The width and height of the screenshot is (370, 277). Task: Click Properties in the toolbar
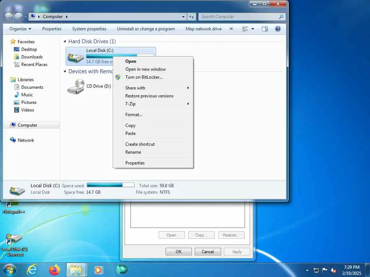tap(52, 29)
